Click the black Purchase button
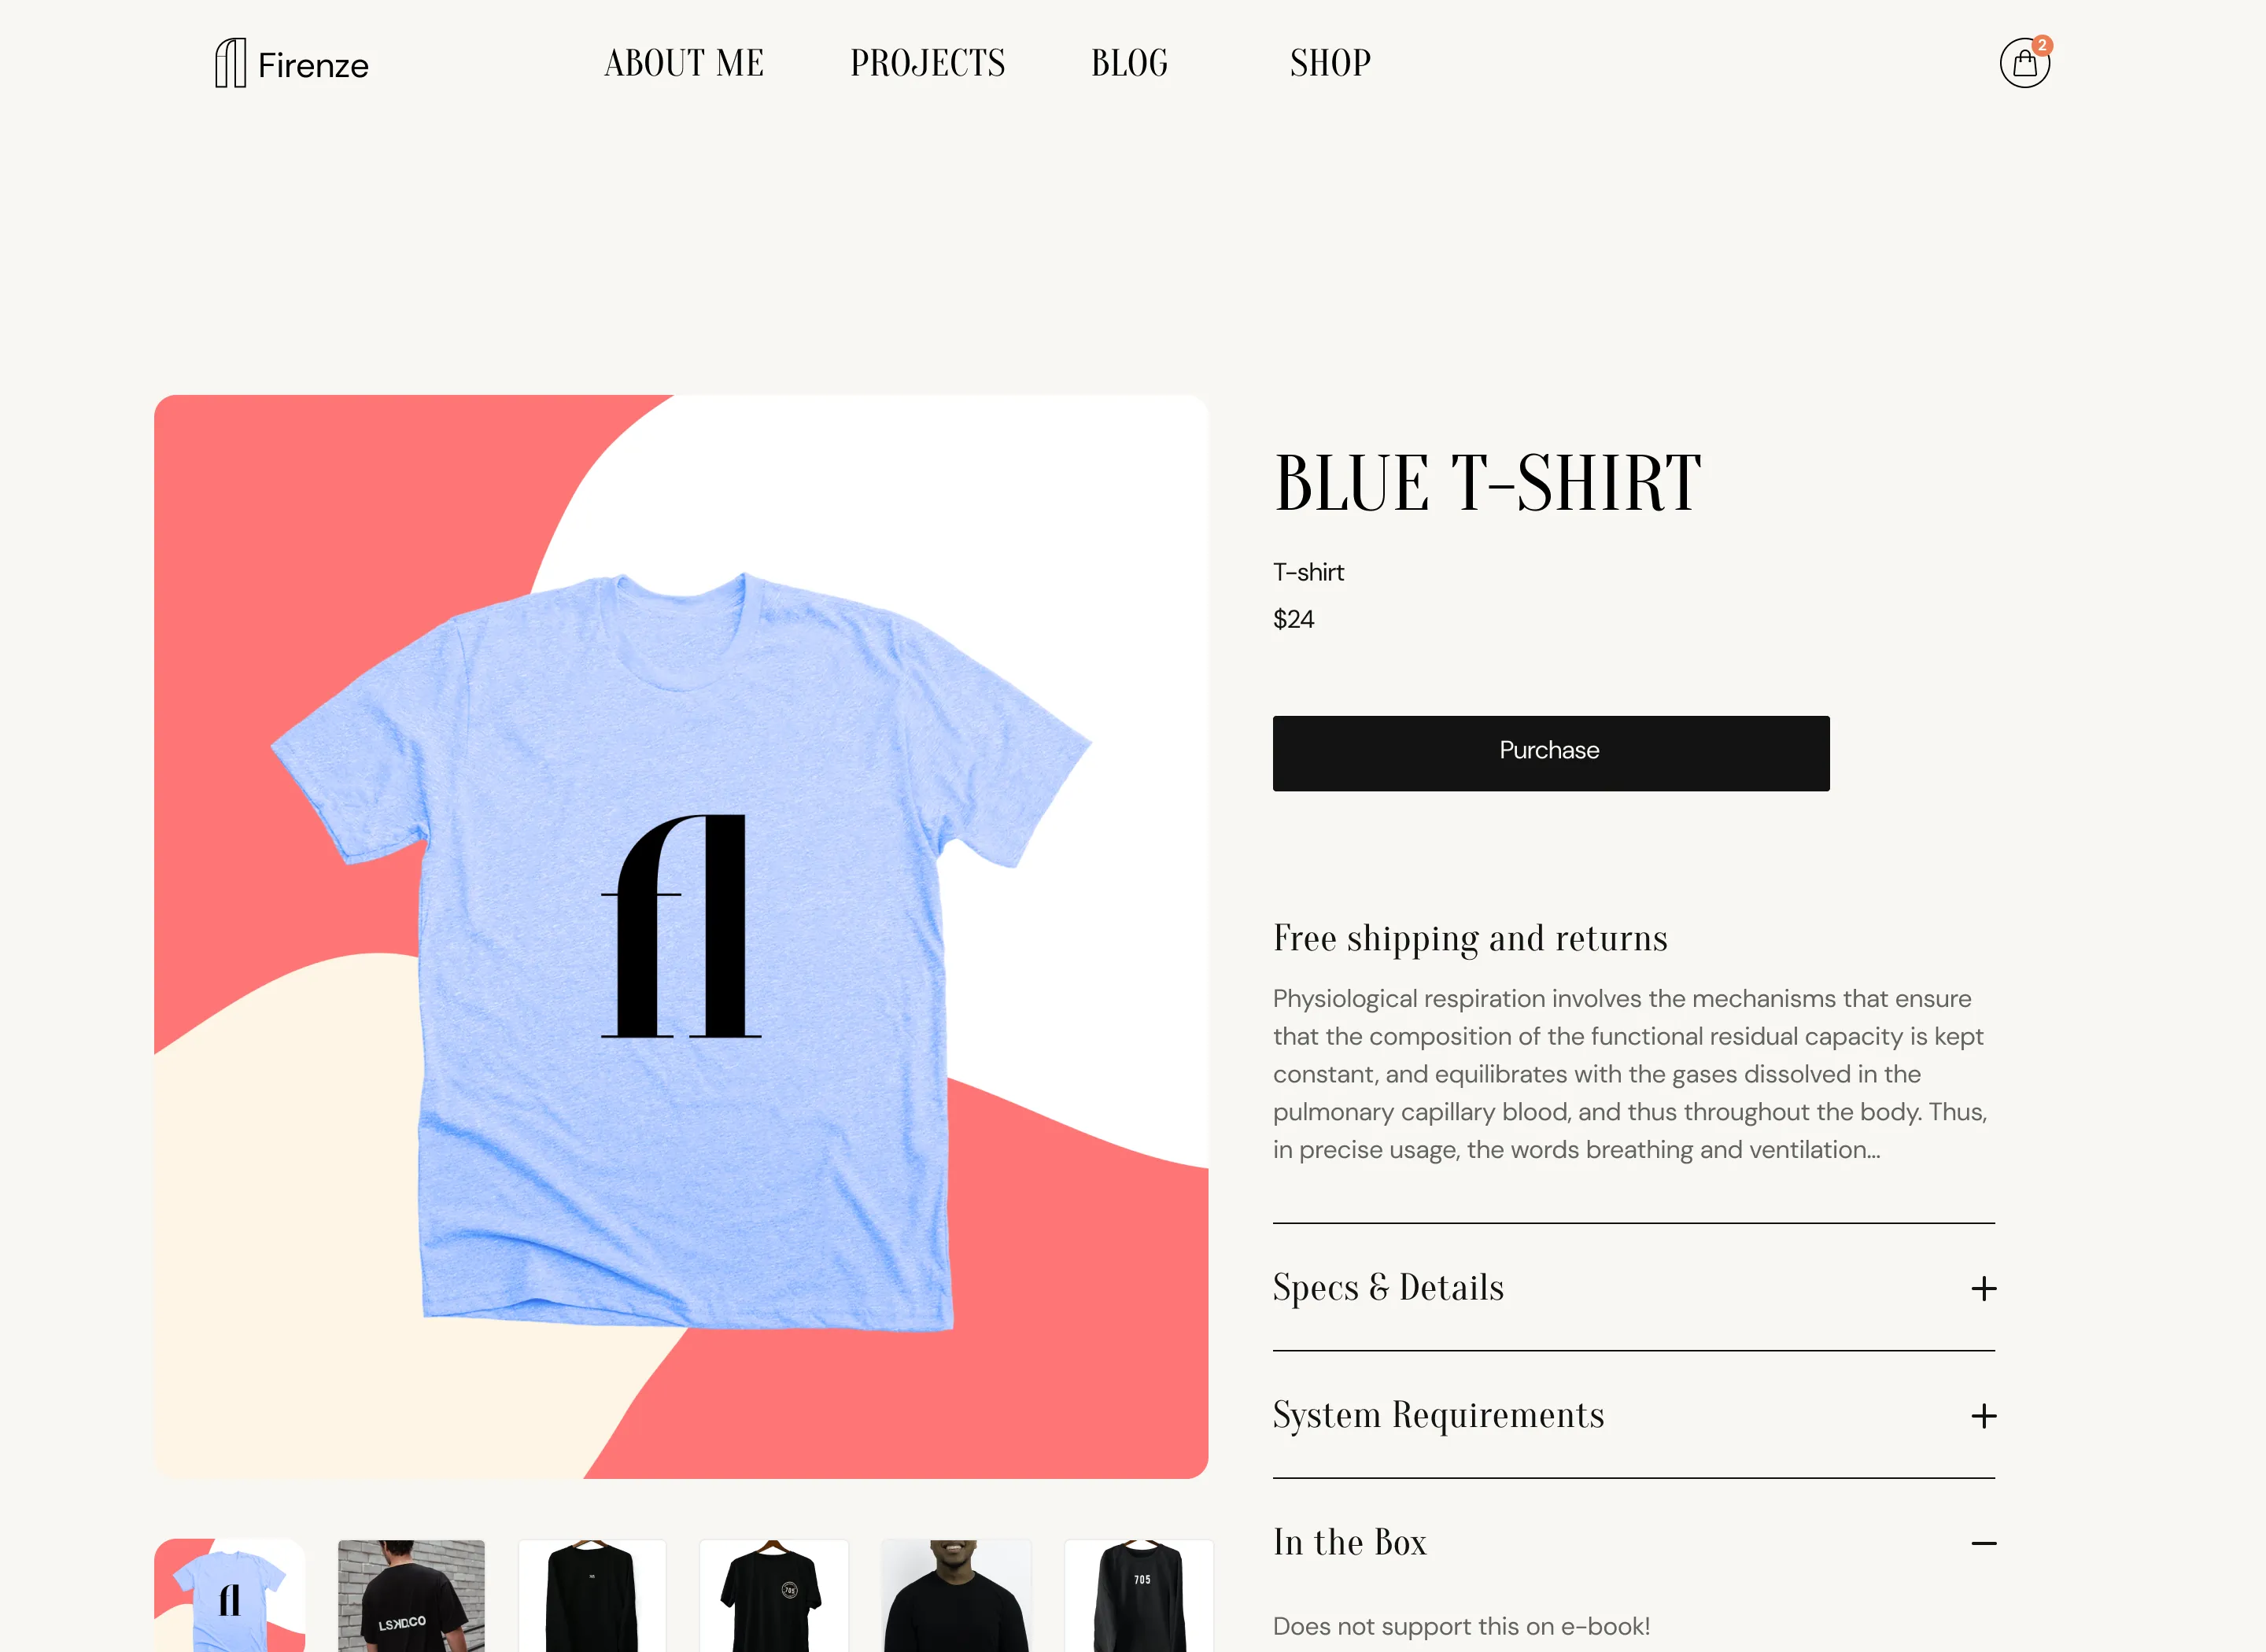The width and height of the screenshot is (2266, 1652). click(1550, 753)
